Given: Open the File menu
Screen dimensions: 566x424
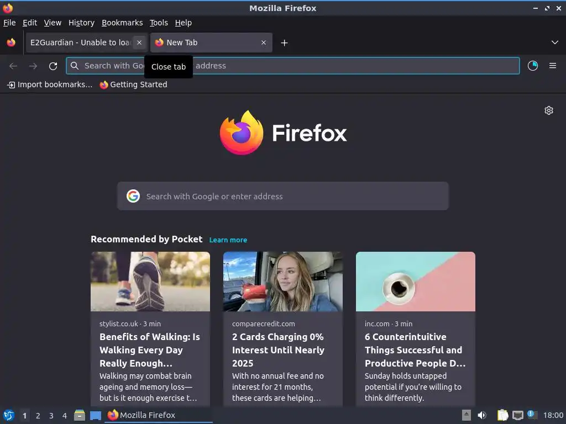Looking at the screenshot, I should 9,23.
